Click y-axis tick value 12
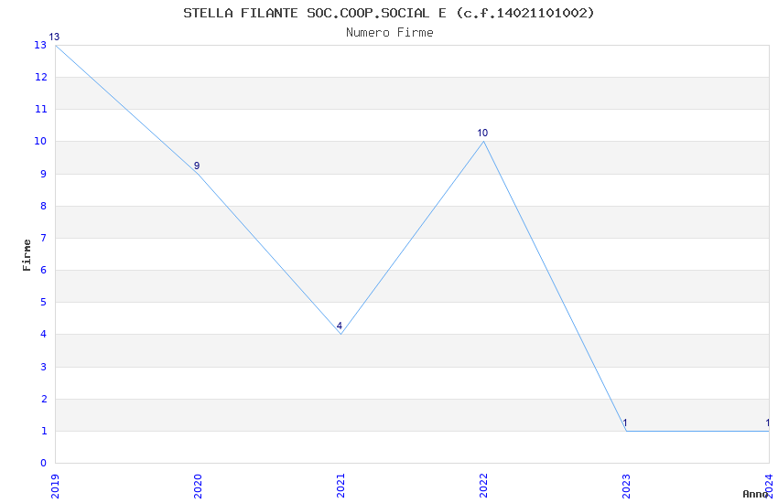 [40, 77]
